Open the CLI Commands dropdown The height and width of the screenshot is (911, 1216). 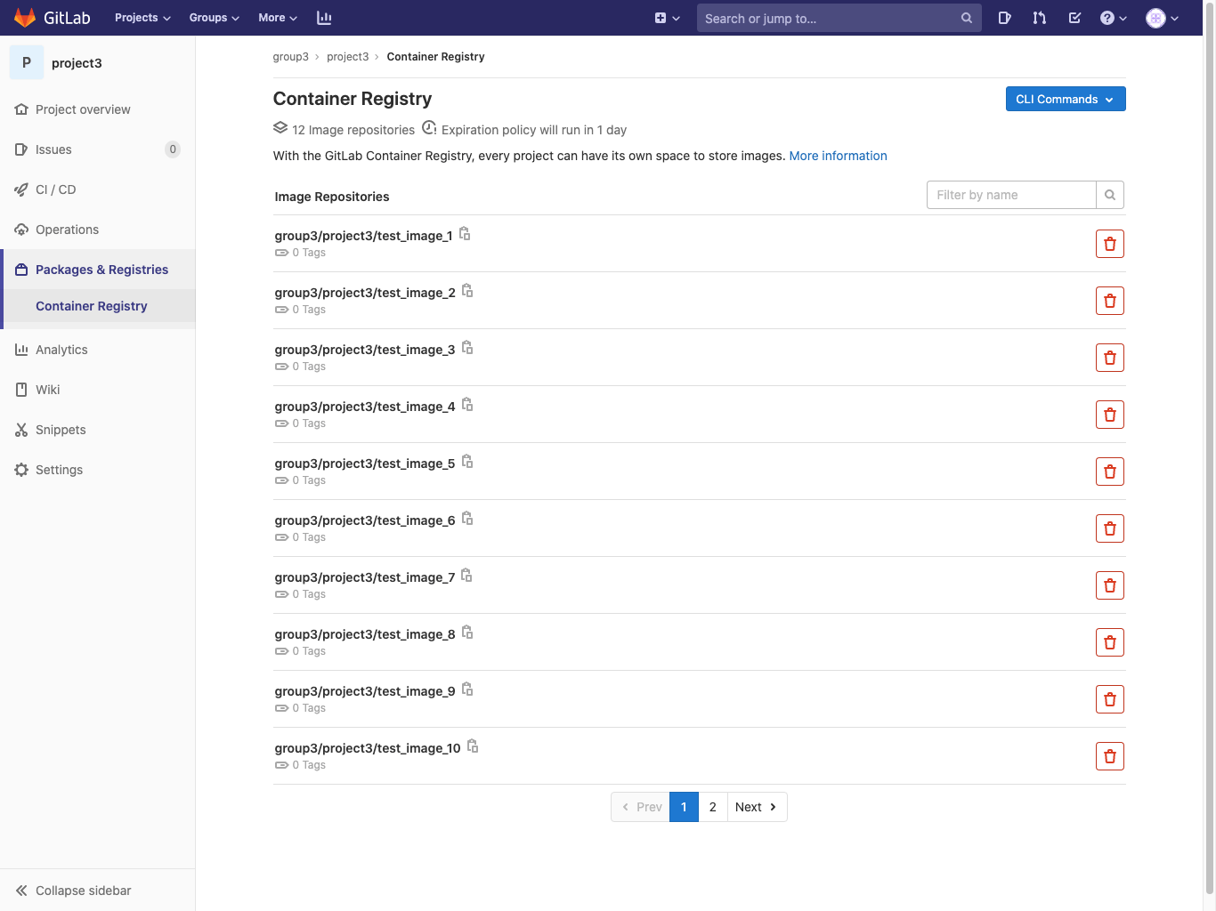(1065, 99)
